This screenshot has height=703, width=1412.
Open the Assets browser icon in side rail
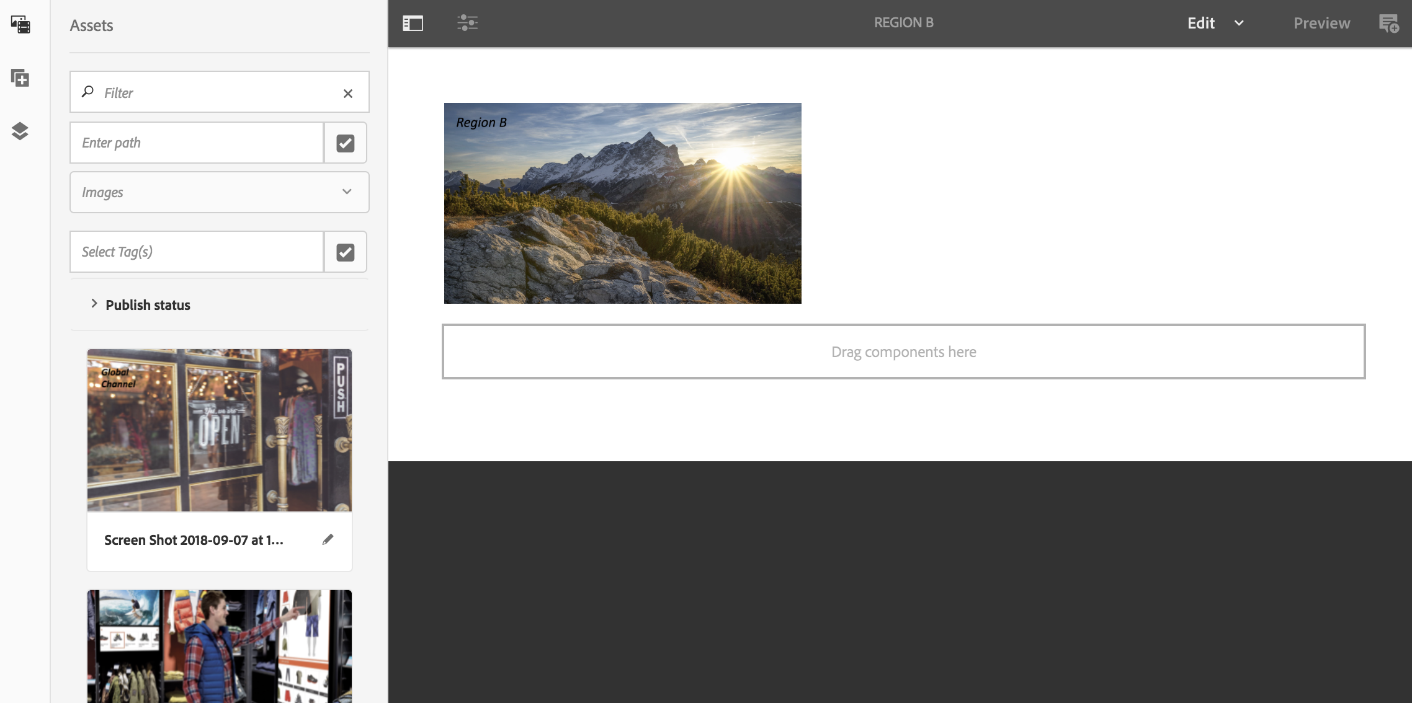point(20,25)
